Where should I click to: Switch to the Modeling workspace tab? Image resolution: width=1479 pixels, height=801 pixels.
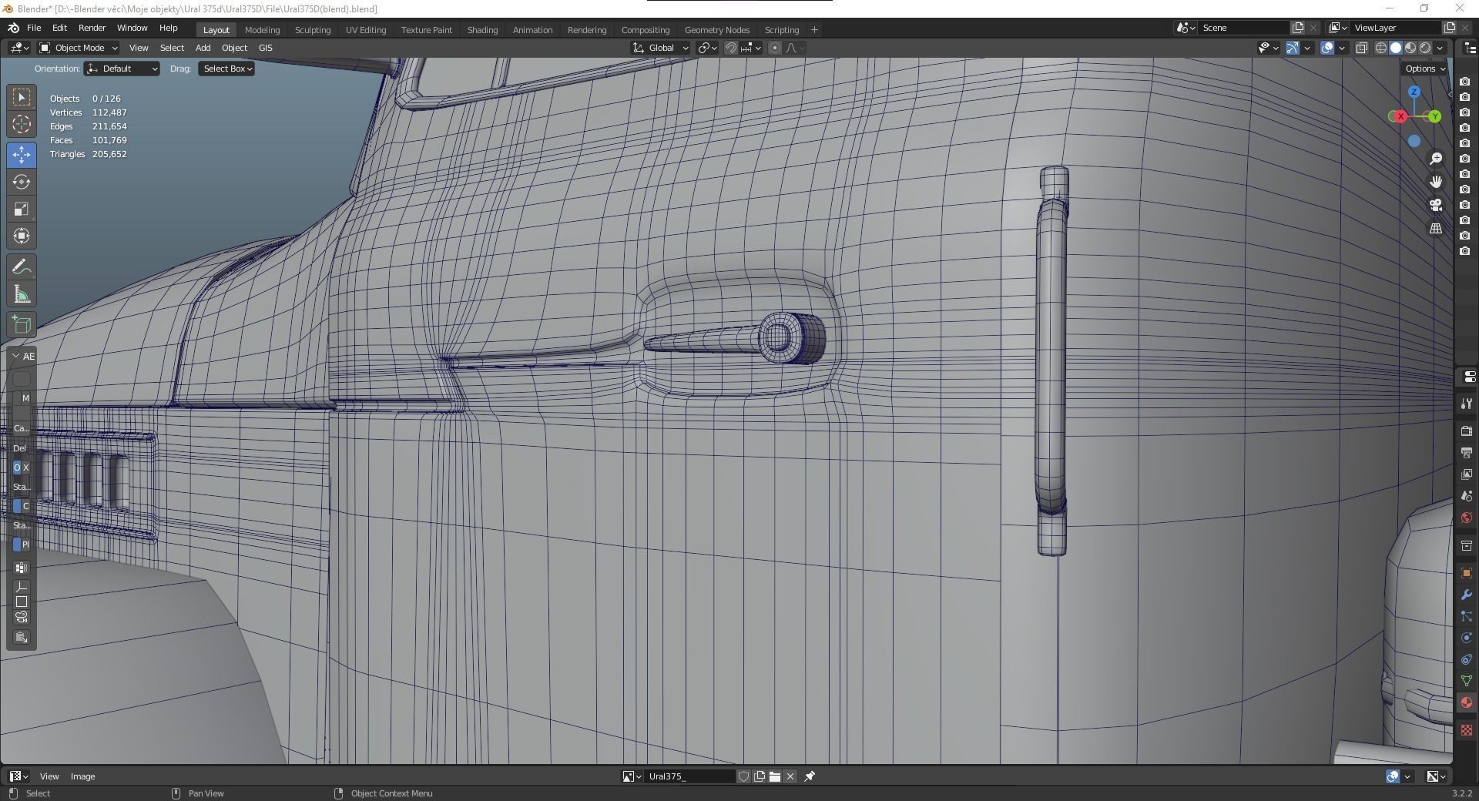pos(262,30)
